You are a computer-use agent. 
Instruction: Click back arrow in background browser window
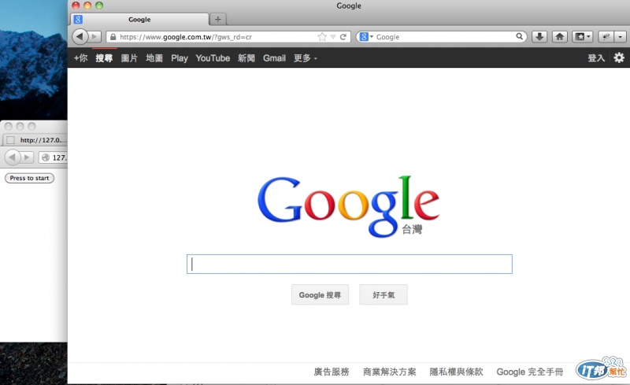pyautogui.click(x=12, y=157)
